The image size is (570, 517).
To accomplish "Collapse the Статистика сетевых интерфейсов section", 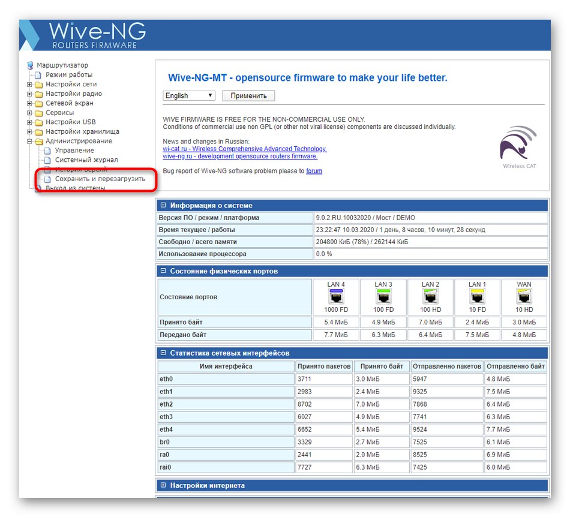I will click(x=163, y=353).
